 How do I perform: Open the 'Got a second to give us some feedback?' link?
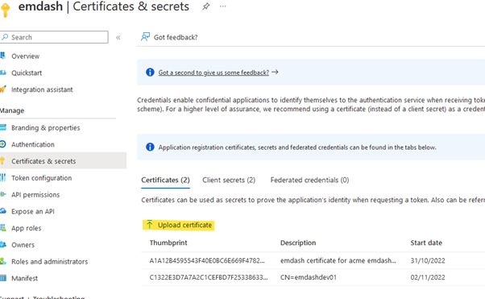pos(213,73)
